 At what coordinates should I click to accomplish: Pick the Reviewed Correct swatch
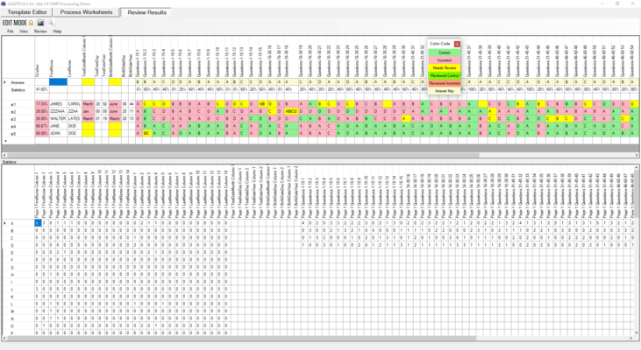click(x=445, y=75)
